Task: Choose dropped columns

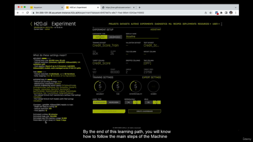Action: coord(127,63)
